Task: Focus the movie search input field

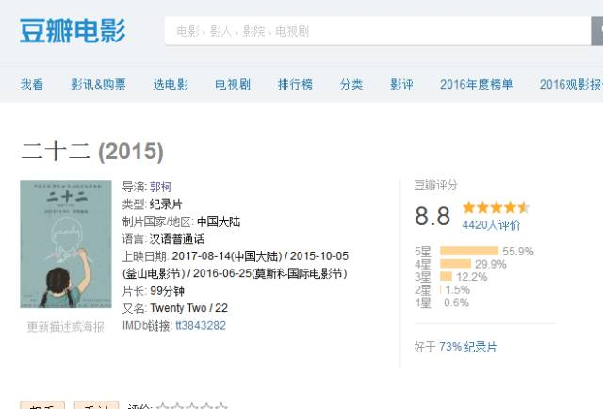Action: pyautogui.click(x=377, y=31)
